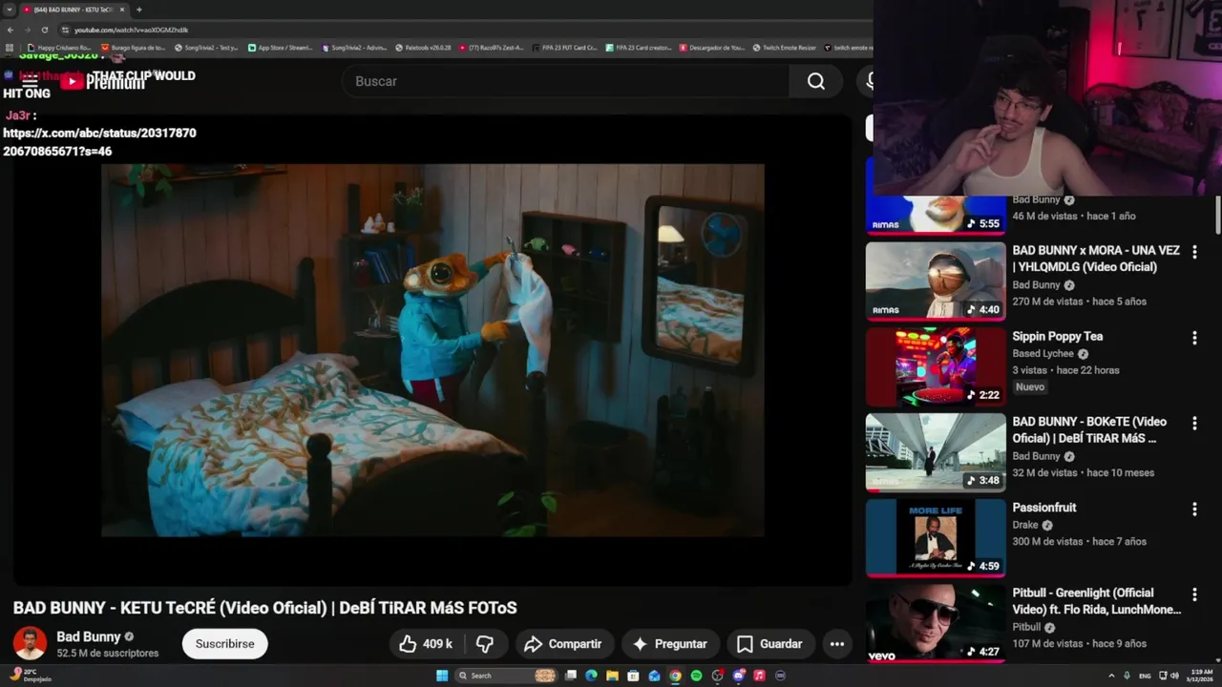Click the Sippin Poppy Tea title
This screenshot has width=1222, height=687.
coord(1058,336)
